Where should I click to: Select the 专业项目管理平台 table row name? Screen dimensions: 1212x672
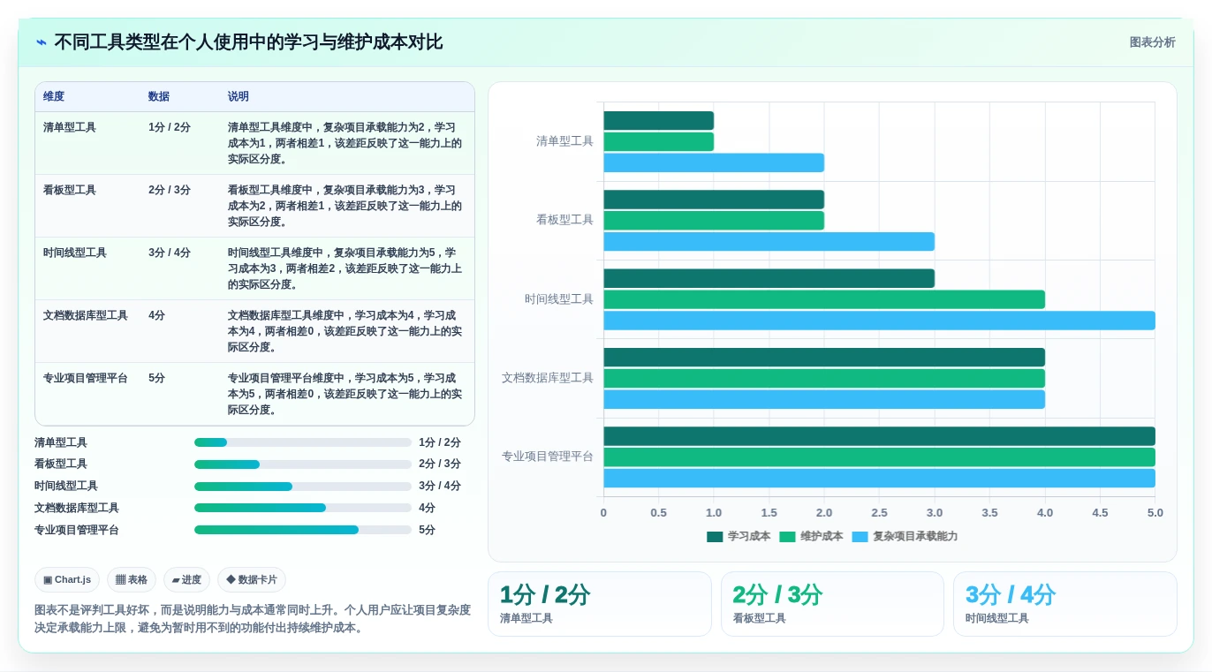coord(86,378)
